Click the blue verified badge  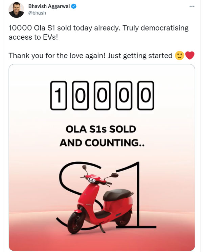72,6
